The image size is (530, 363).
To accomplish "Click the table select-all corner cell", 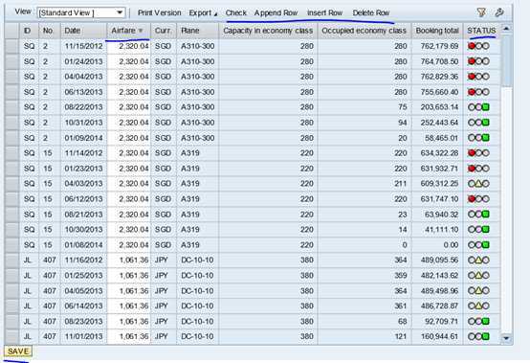I will point(11,31).
